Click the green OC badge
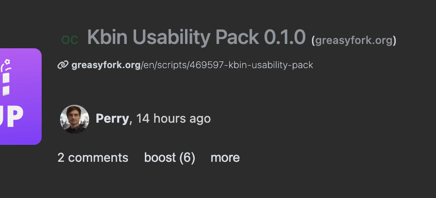Image resolution: width=436 pixels, height=198 pixels. pos(70,40)
